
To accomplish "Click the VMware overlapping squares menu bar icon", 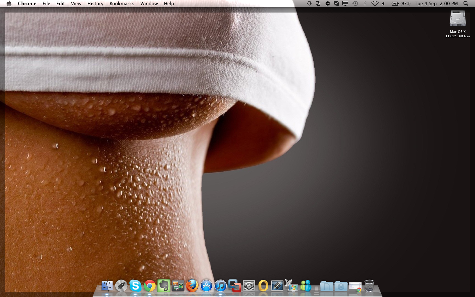I will [318, 3].
